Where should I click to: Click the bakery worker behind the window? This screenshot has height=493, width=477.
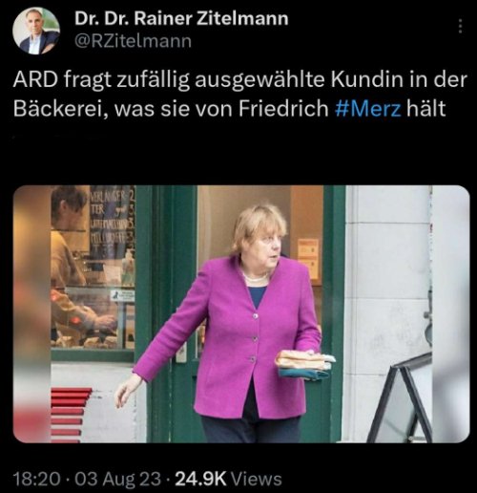click(74, 261)
